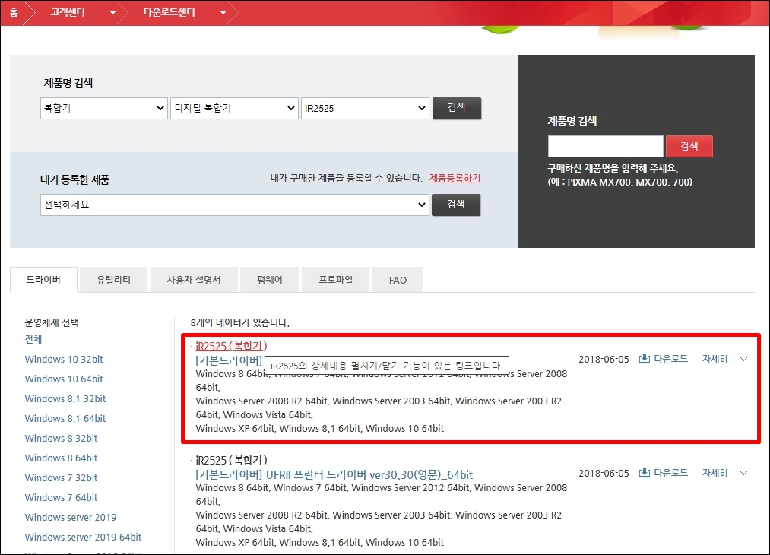Screen dimensions: 770x555
Task: Open the 제품등록하기 link
Action: 455,178
